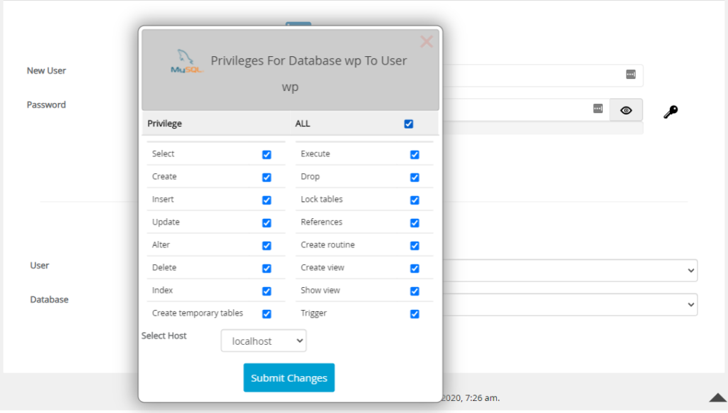Open the Select Host localhost dropdown
Screen dimensions: 728x413
click(263, 340)
